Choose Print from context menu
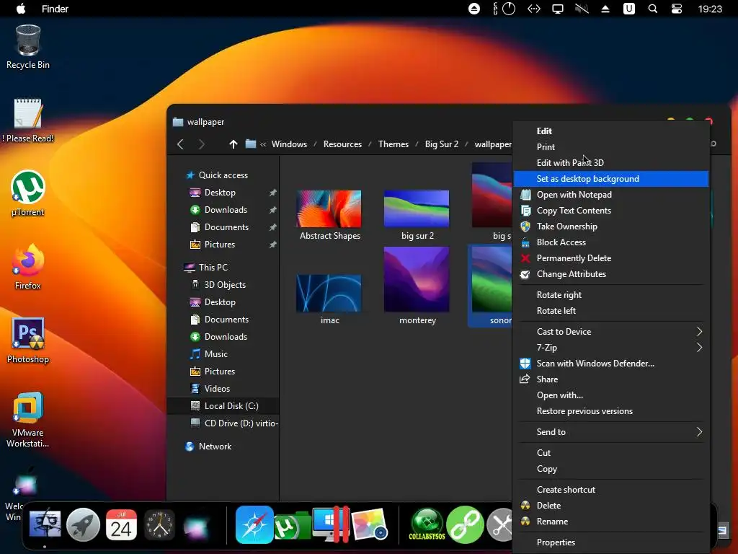This screenshot has height=554, width=738. 611,147
